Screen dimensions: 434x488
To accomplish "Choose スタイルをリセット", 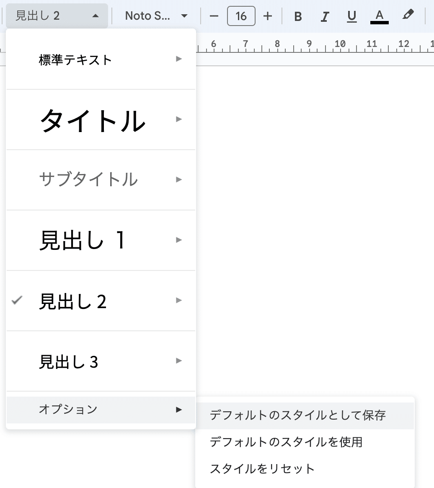I will 305,469.
